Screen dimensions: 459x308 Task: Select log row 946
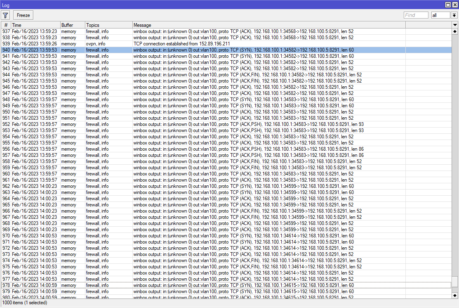click(x=226, y=87)
